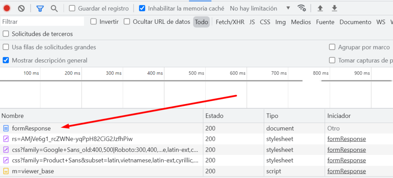Screen dimensions: 393x178
Task: Open the No hay limitación throttling dropdown
Action: pyautogui.click(x=260, y=8)
